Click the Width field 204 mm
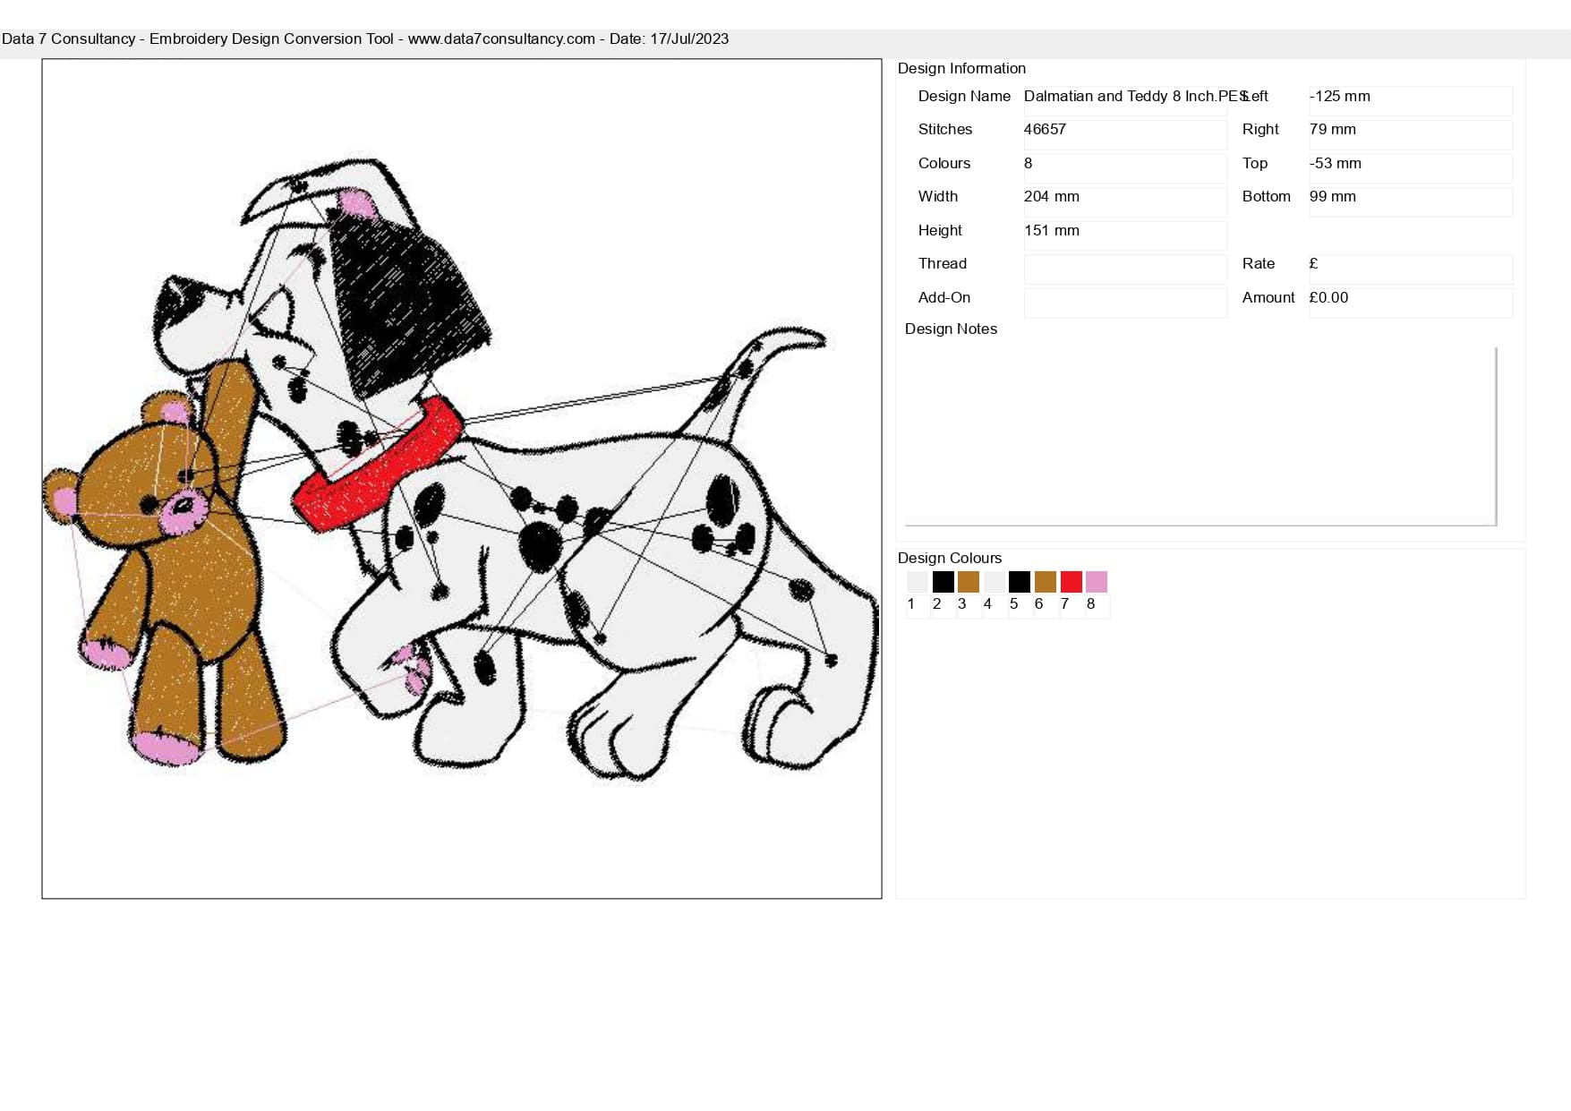Viewport: 1571px width, 1111px height. (1125, 202)
